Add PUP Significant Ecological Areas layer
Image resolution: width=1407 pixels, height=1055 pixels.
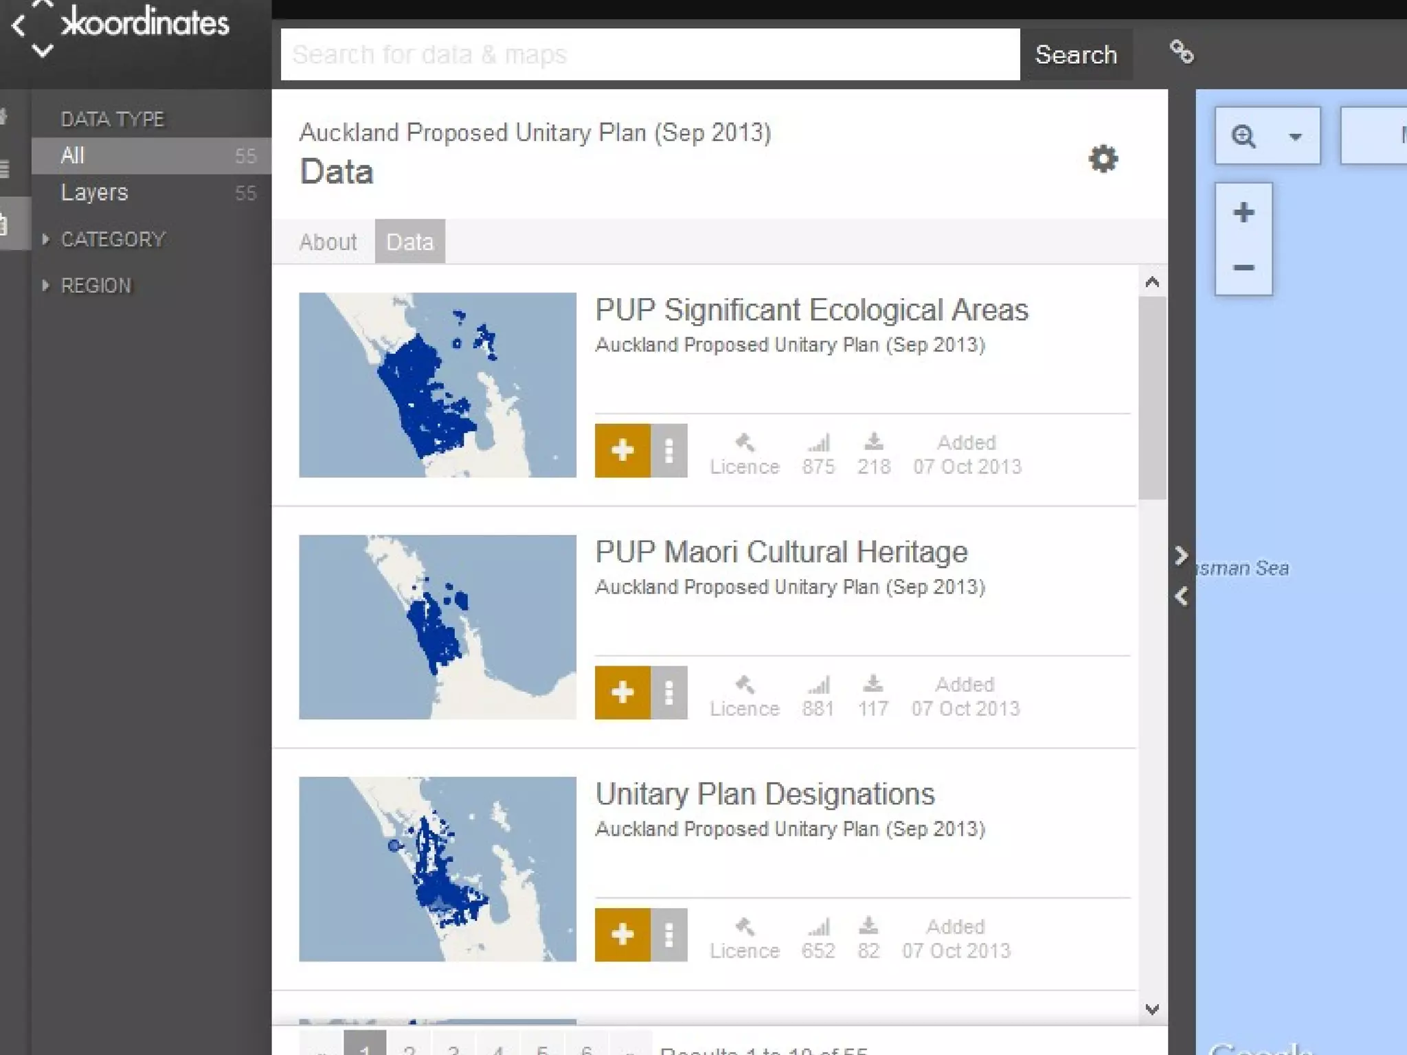point(622,451)
